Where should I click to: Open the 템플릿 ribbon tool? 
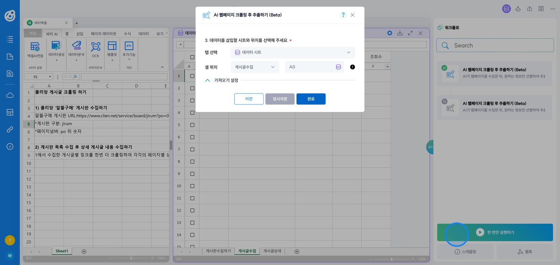pos(112,51)
